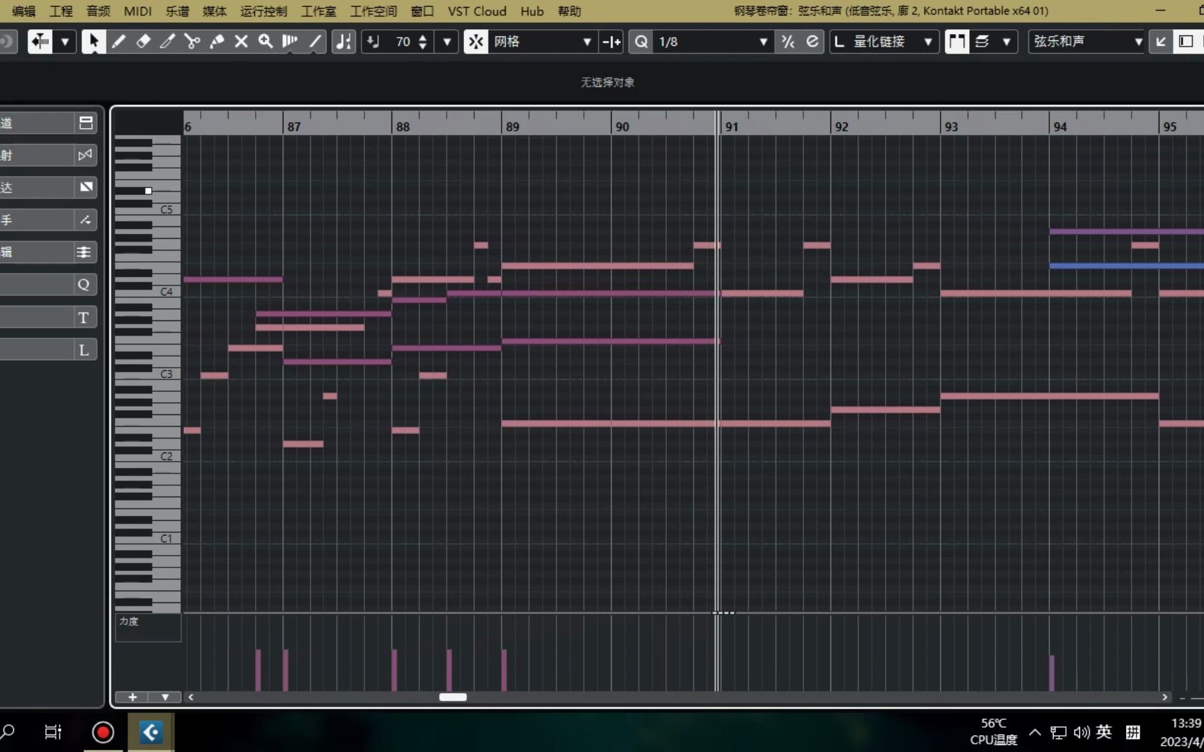
Task: Adjust insert velocity stepper arrows
Action: click(423, 42)
